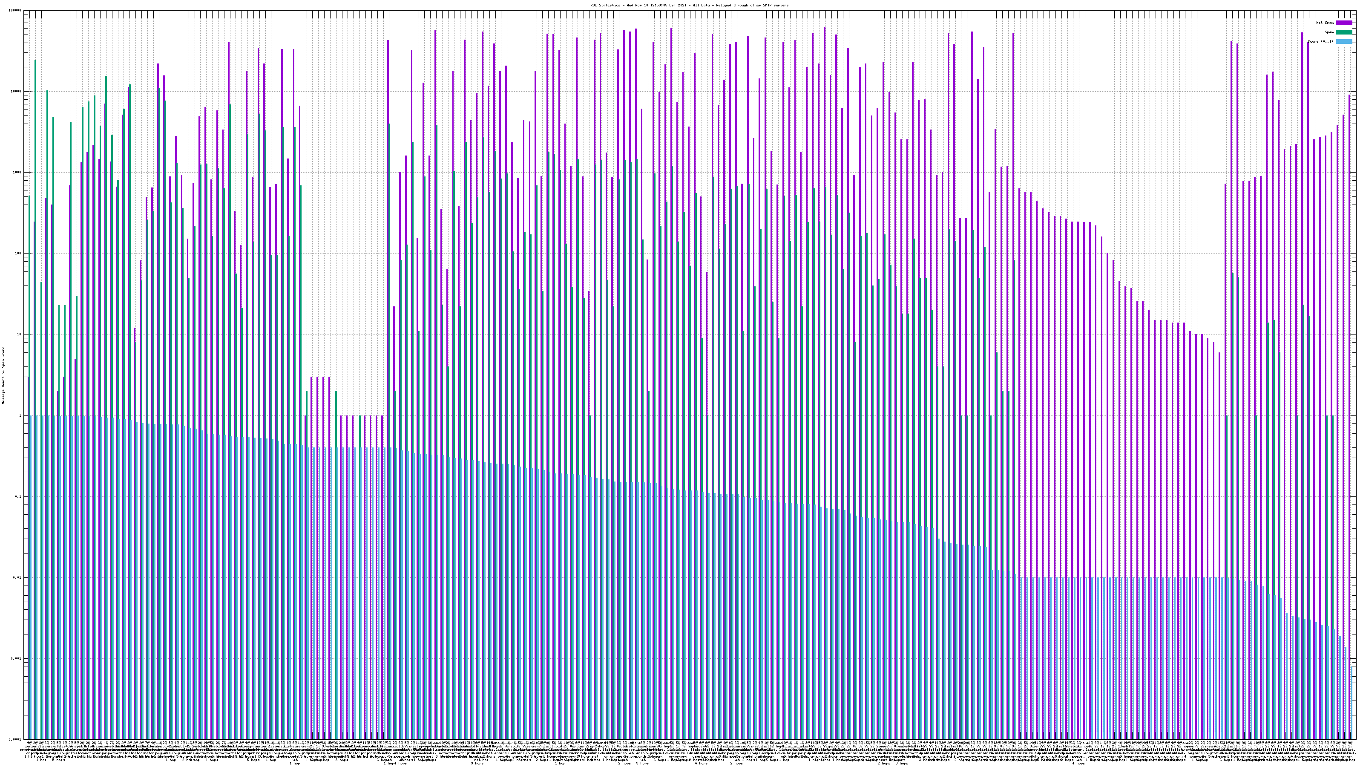Click the 'Spam' legend text label
The image size is (1363, 767).
coord(1329,32)
